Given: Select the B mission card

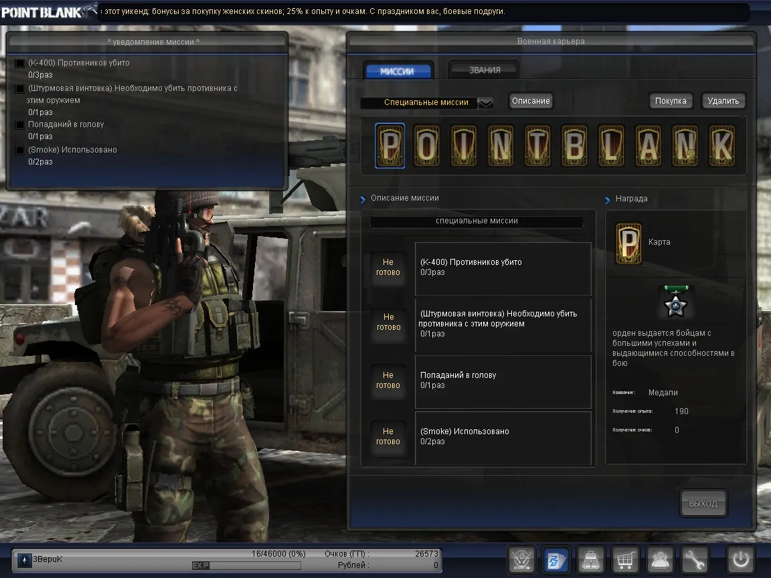Looking at the screenshot, I should (x=574, y=145).
